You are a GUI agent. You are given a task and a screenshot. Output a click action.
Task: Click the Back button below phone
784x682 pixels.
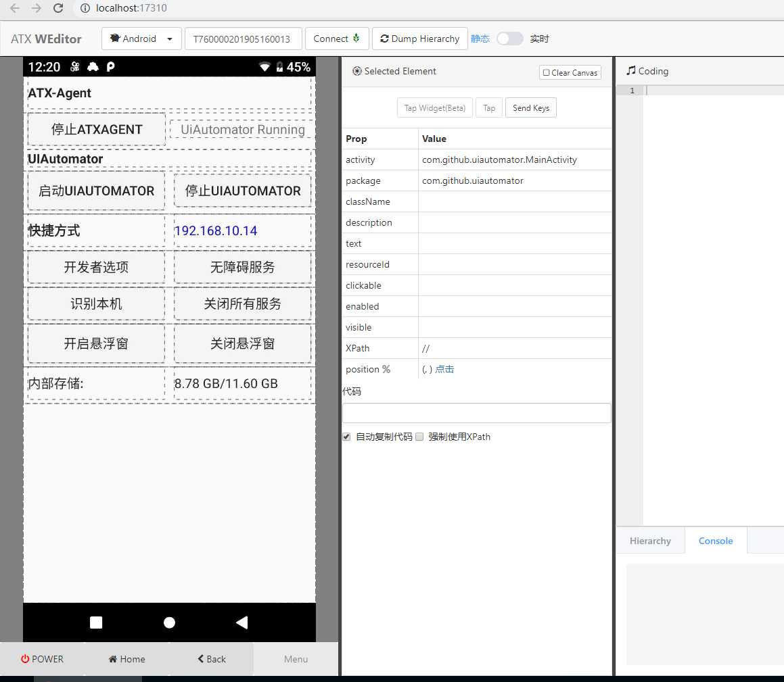[212, 659]
